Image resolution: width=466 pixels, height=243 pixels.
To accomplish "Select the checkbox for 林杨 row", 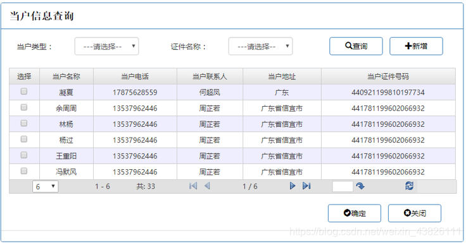I will (x=24, y=123).
